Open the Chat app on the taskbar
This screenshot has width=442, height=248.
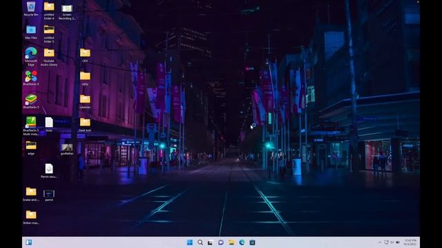[x=221, y=242]
